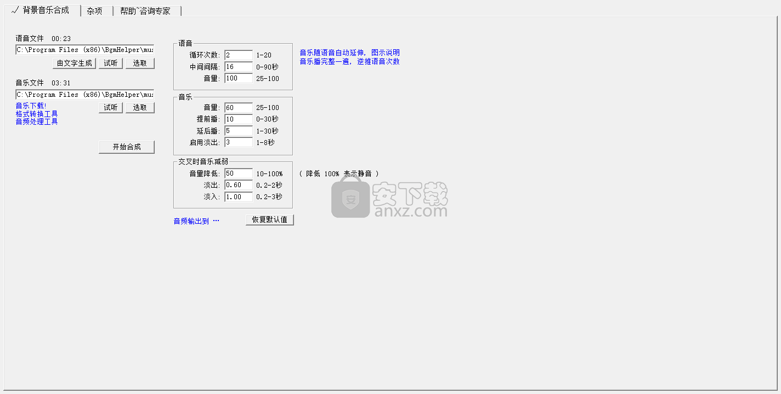781x394 pixels.
Task: Click the 启用淡出 input field
Action: coord(239,142)
